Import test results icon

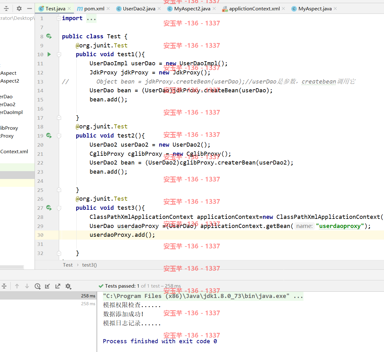pyautogui.click(x=47, y=286)
